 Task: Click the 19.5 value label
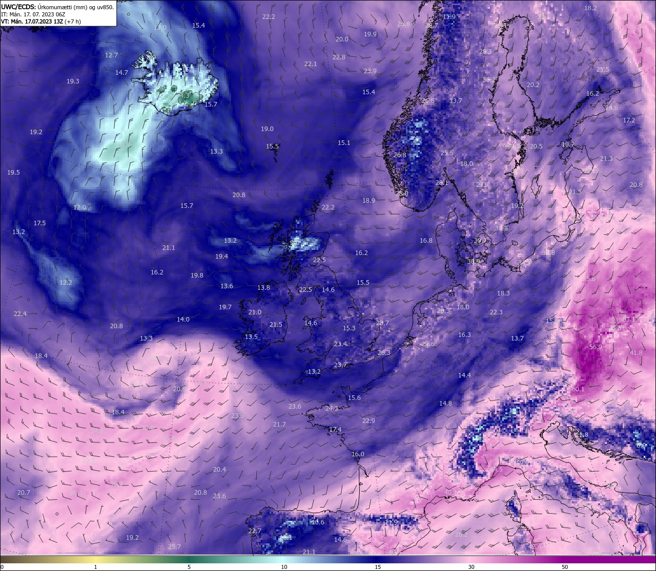(13, 173)
